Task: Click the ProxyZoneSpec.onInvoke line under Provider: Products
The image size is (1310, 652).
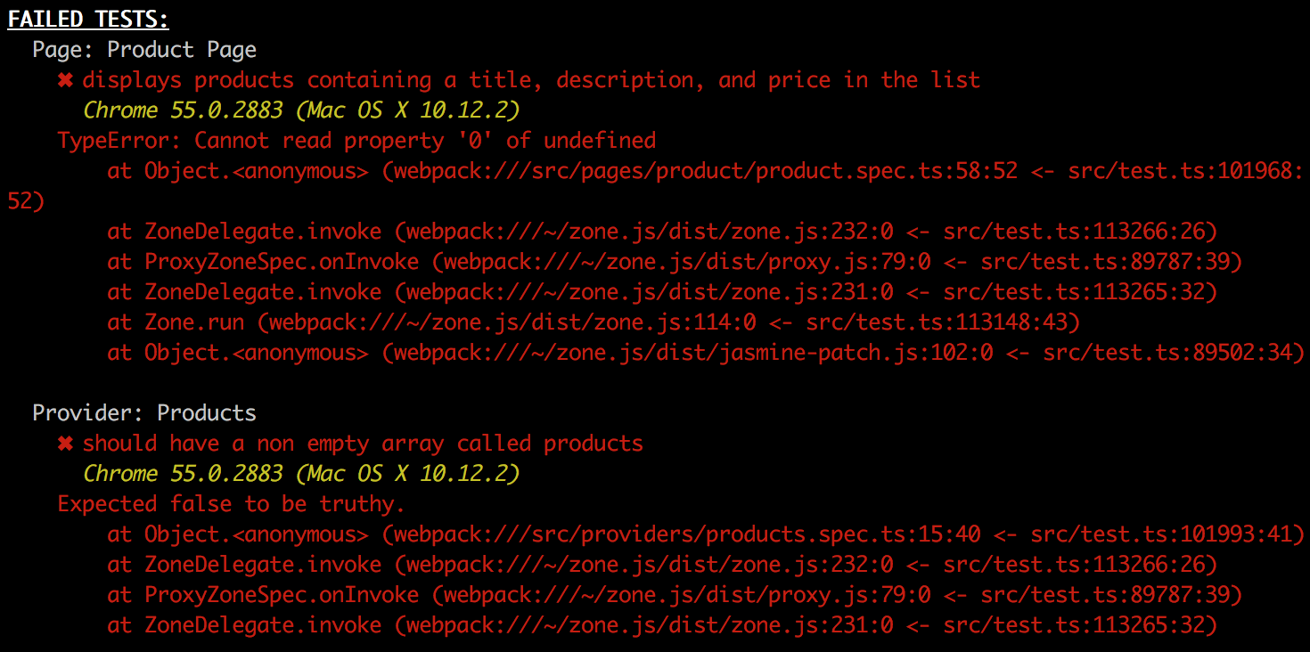Action: click(x=675, y=595)
